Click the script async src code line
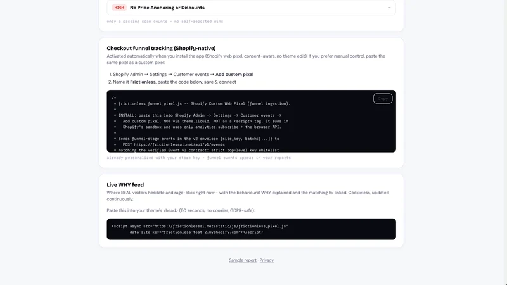Viewport: 507px width, 285px height. (x=200, y=226)
